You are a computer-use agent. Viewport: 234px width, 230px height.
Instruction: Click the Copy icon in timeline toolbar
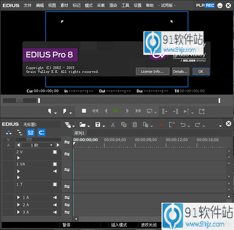[x=124, y=125]
